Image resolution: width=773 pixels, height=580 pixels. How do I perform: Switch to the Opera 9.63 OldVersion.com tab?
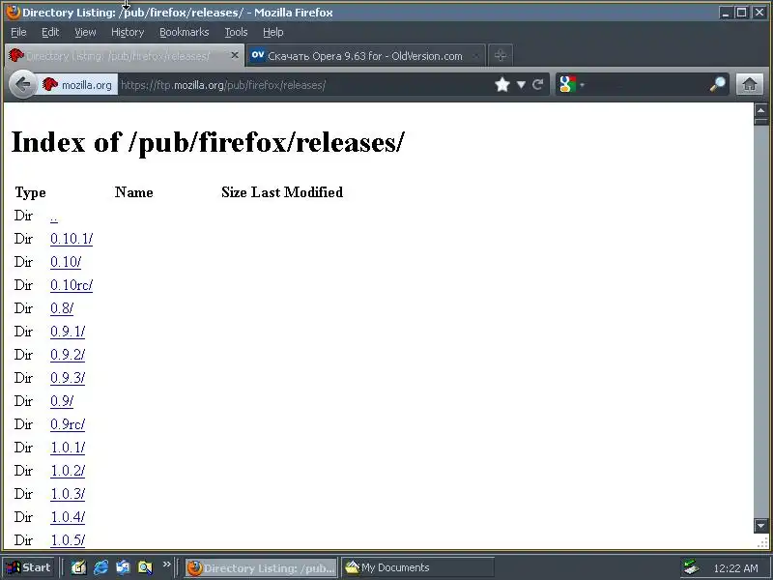tap(365, 56)
